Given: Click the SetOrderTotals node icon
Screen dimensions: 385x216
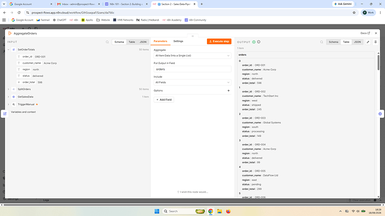Looking at the screenshot, I should point(14,50).
